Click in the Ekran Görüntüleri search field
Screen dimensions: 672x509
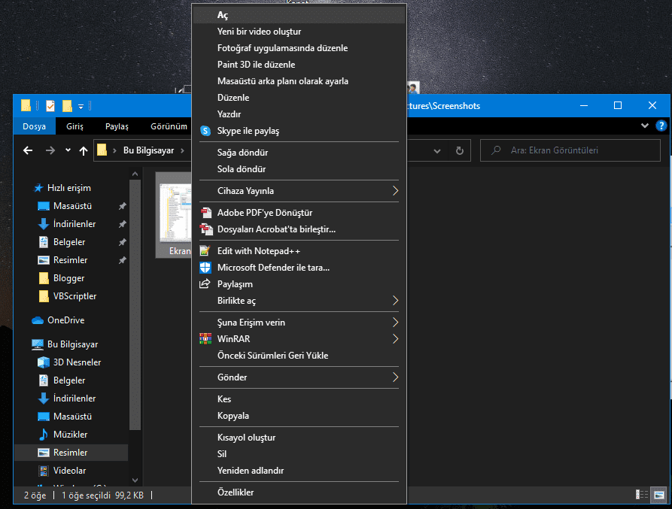coord(570,150)
